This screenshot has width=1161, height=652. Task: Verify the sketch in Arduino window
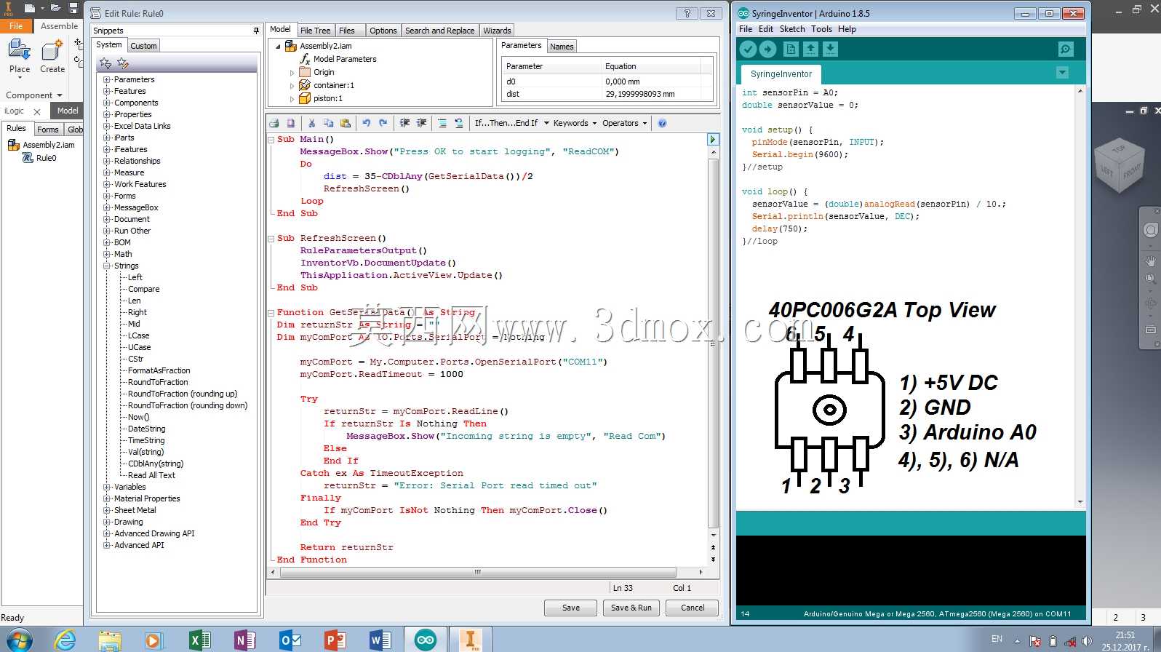pyautogui.click(x=748, y=49)
